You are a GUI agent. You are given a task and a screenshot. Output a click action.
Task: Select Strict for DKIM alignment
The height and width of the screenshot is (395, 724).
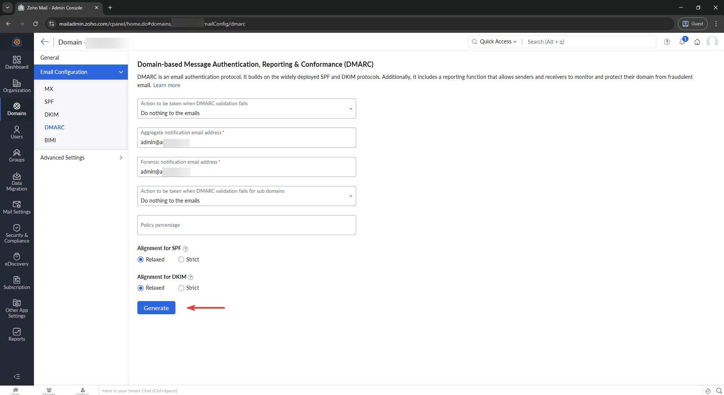[x=181, y=288]
